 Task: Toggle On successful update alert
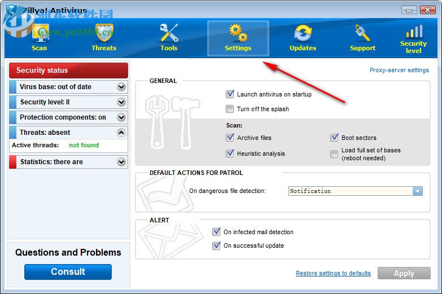pyautogui.click(x=216, y=245)
